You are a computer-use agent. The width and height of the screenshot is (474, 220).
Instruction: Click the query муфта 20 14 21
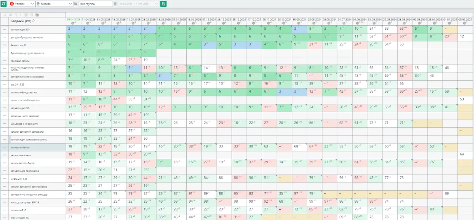click(20, 179)
